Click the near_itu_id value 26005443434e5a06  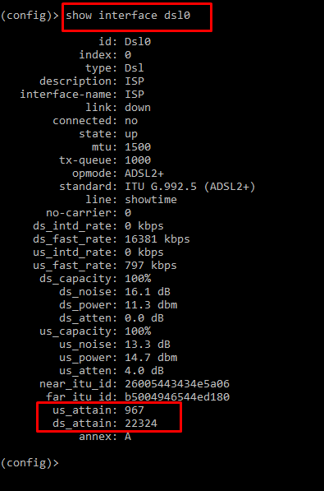177,383
